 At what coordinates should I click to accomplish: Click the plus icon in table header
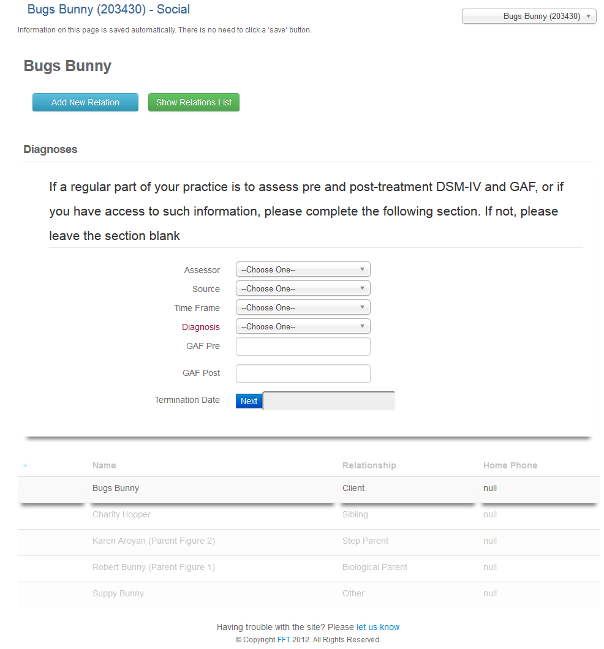(25, 466)
